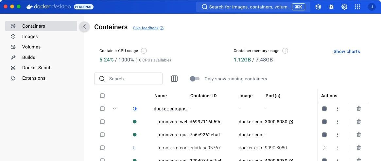Collapse the docker-compose group chevron
The height and width of the screenshot is (161, 381).
114,109
